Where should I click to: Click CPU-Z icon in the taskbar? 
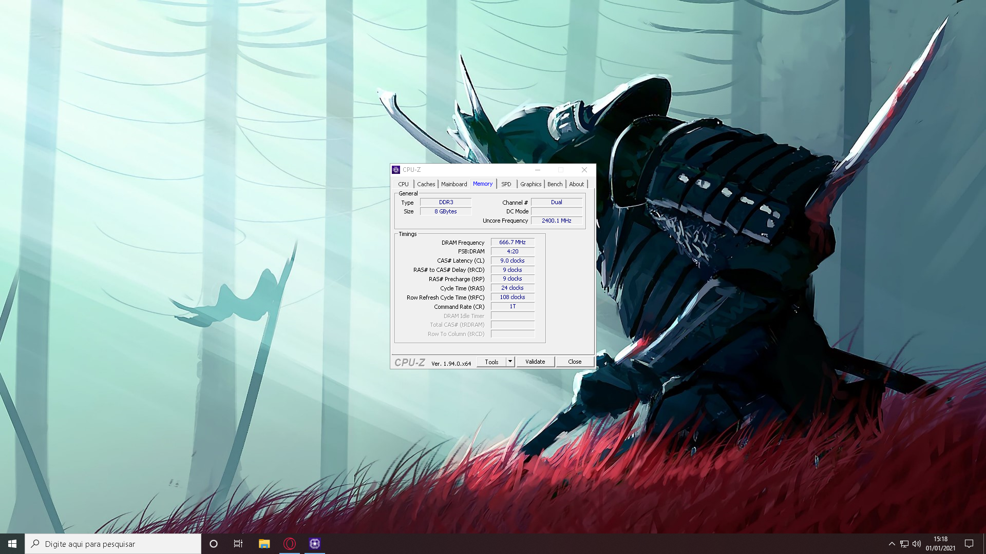(x=315, y=544)
